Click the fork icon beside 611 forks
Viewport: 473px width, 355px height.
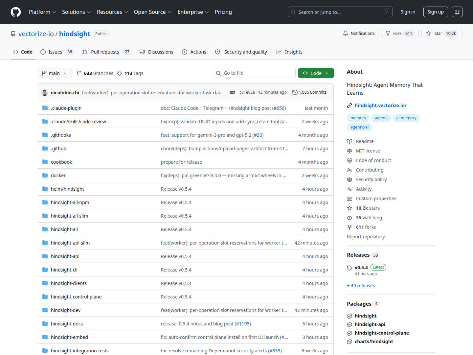[x=349, y=227]
